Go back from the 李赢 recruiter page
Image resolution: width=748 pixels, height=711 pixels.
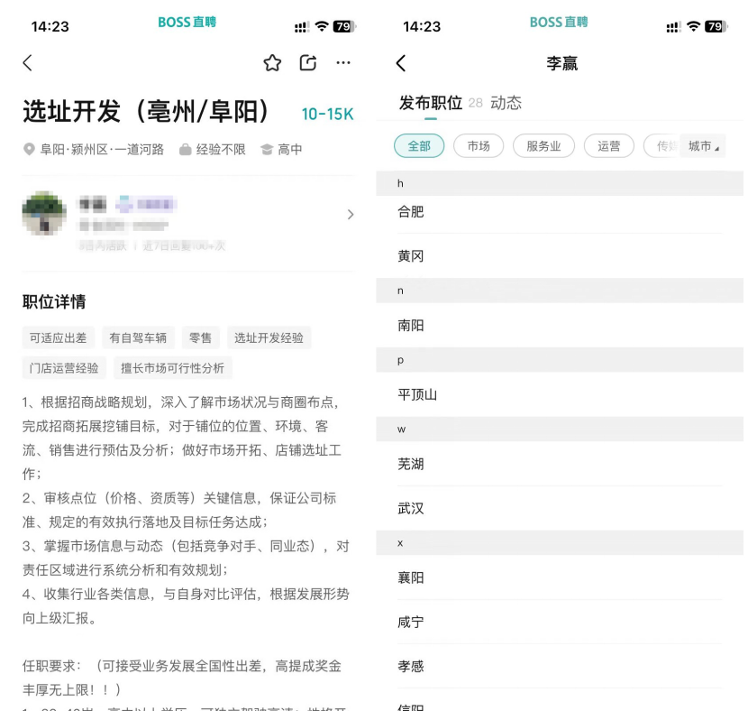click(401, 62)
